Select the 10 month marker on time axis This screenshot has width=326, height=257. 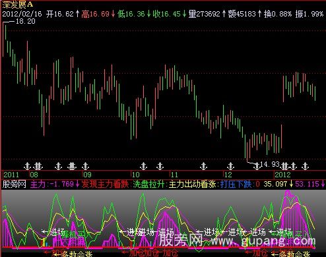[136, 175]
